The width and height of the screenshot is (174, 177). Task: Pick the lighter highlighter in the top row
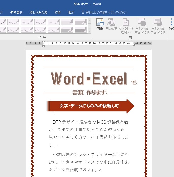point(67,22)
